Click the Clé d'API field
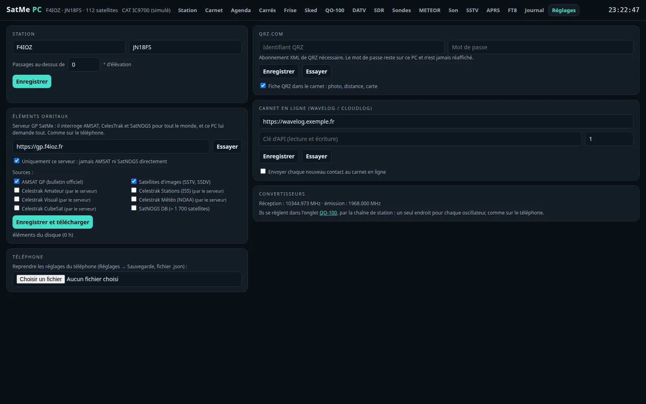The height and width of the screenshot is (404, 646). click(420, 139)
